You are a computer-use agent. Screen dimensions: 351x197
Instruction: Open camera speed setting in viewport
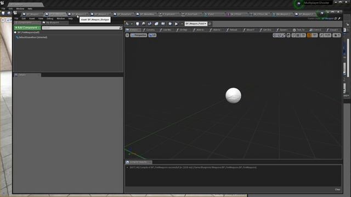click(336, 35)
